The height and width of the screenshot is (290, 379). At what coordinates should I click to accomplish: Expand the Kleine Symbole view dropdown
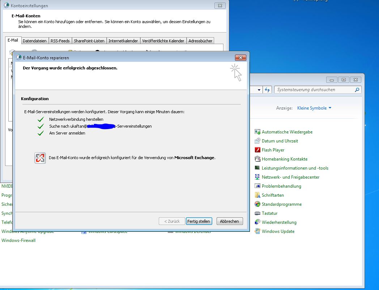click(x=314, y=108)
